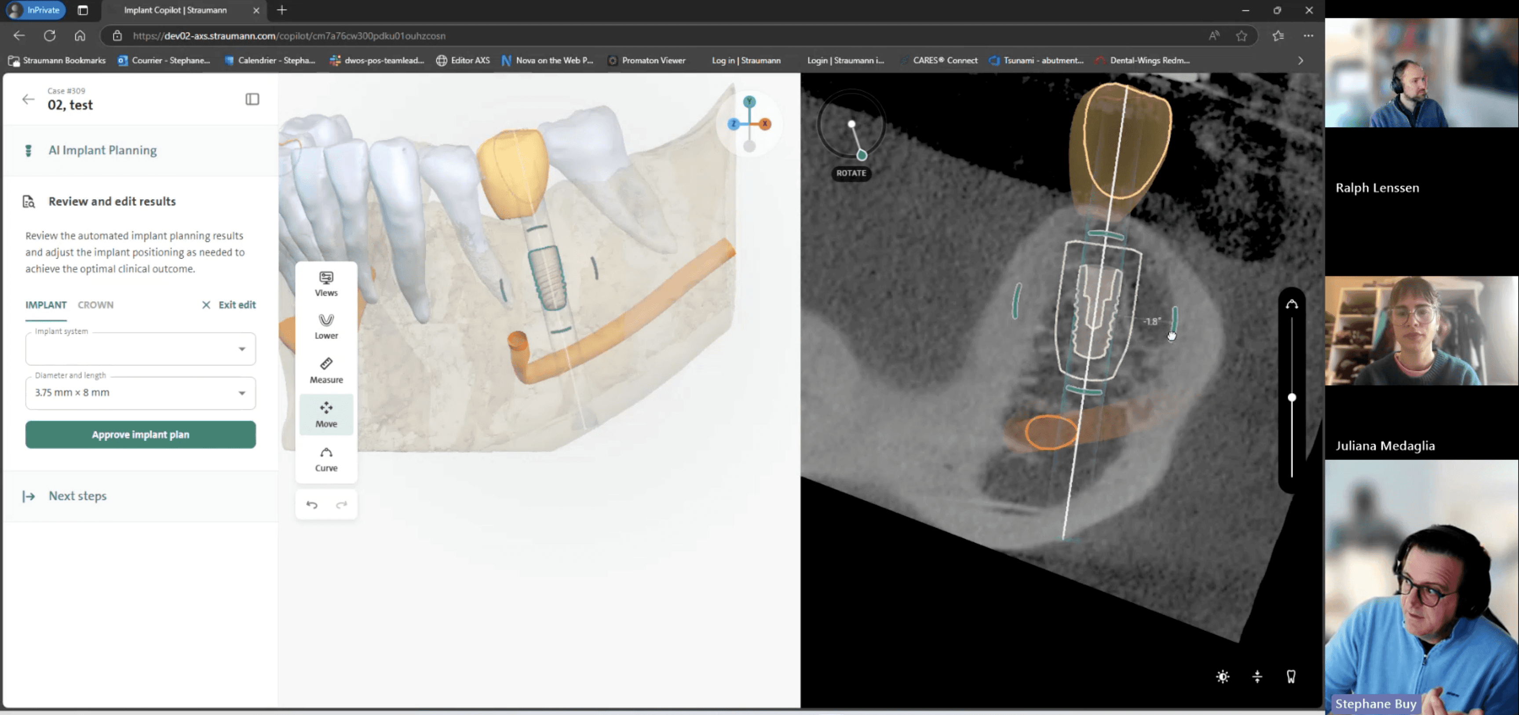This screenshot has width=1519, height=715.
Task: Click the undo arrow
Action: click(312, 504)
